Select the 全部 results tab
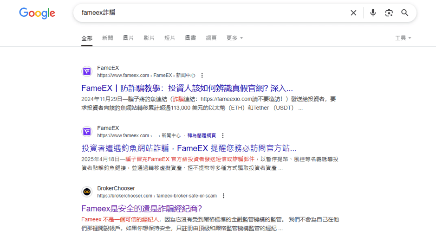This screenshot has width=436, height=242. click(87, 38)
